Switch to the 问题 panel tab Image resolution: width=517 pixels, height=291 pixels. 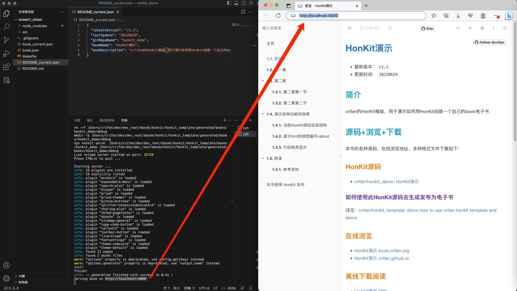77,120
